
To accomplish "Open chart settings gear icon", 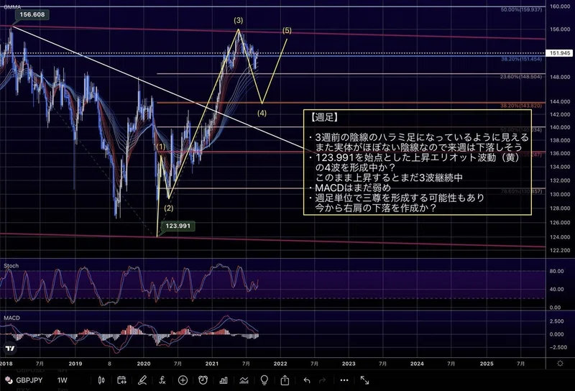I will point(560,364).
